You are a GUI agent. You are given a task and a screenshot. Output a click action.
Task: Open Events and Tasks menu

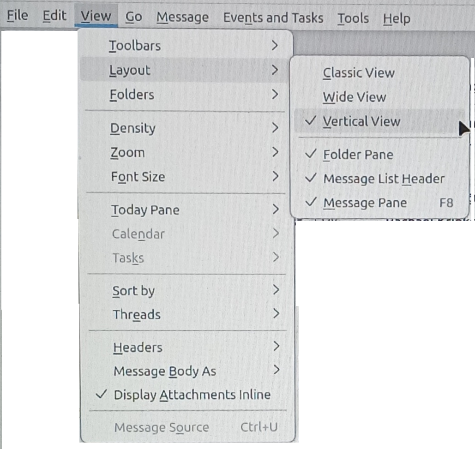point(273,18)
